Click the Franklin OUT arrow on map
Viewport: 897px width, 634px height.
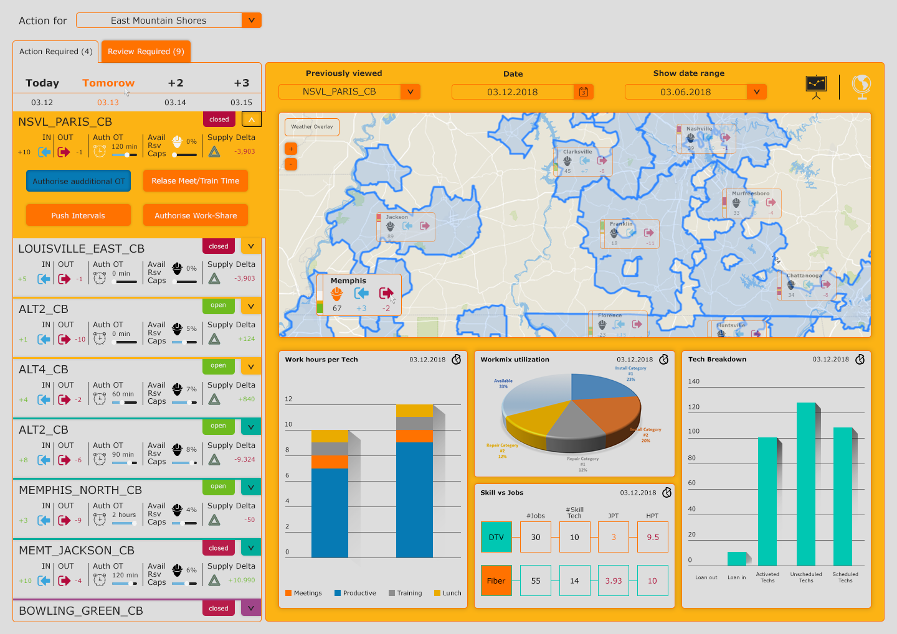(648, 233)
